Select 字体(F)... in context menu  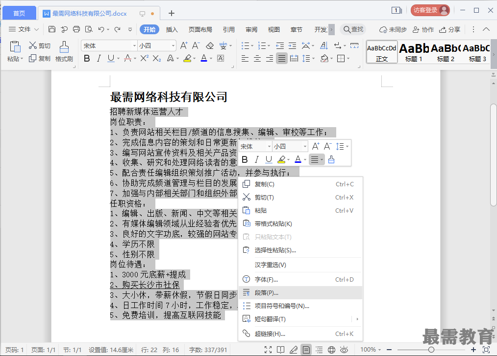tap(300, 280)
